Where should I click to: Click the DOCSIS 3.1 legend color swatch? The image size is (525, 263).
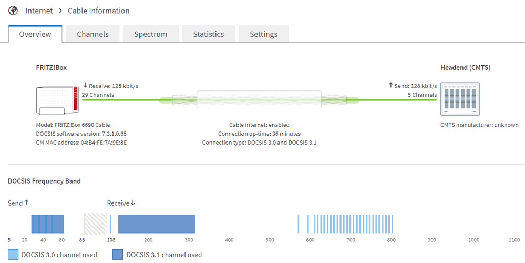(x=118, y=255)
